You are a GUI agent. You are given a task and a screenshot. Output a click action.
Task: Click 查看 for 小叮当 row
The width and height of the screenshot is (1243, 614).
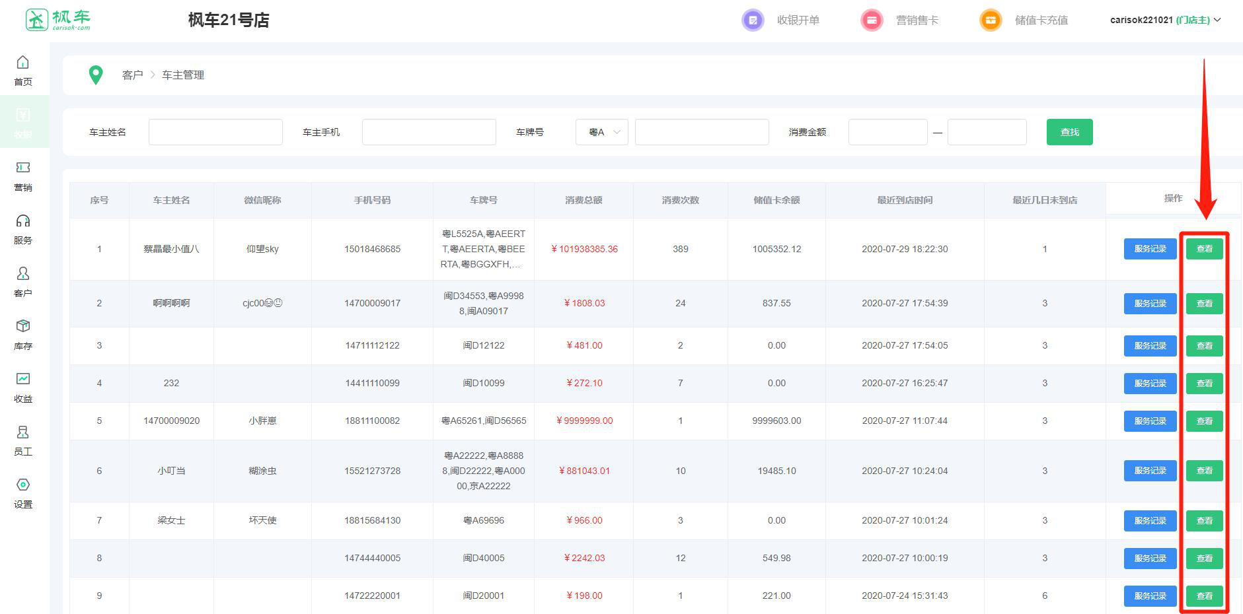pyautogui.click(x=1205, y=471)
